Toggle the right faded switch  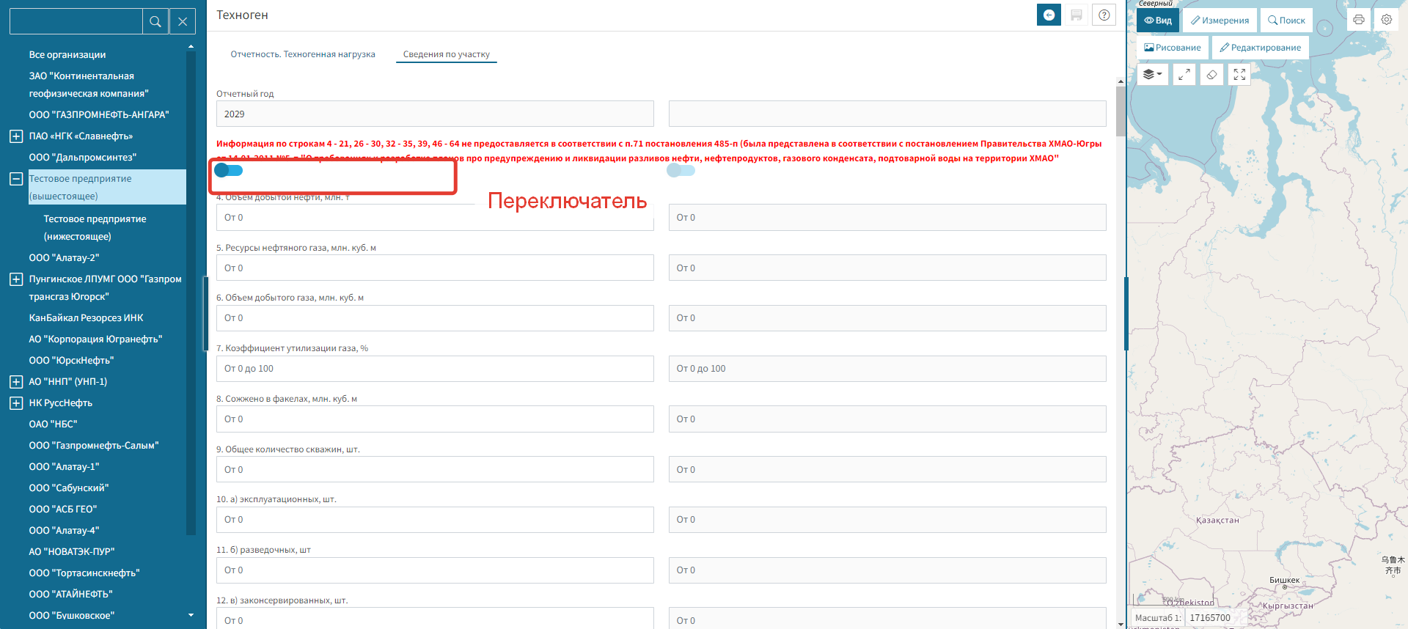tap(681, 171)
